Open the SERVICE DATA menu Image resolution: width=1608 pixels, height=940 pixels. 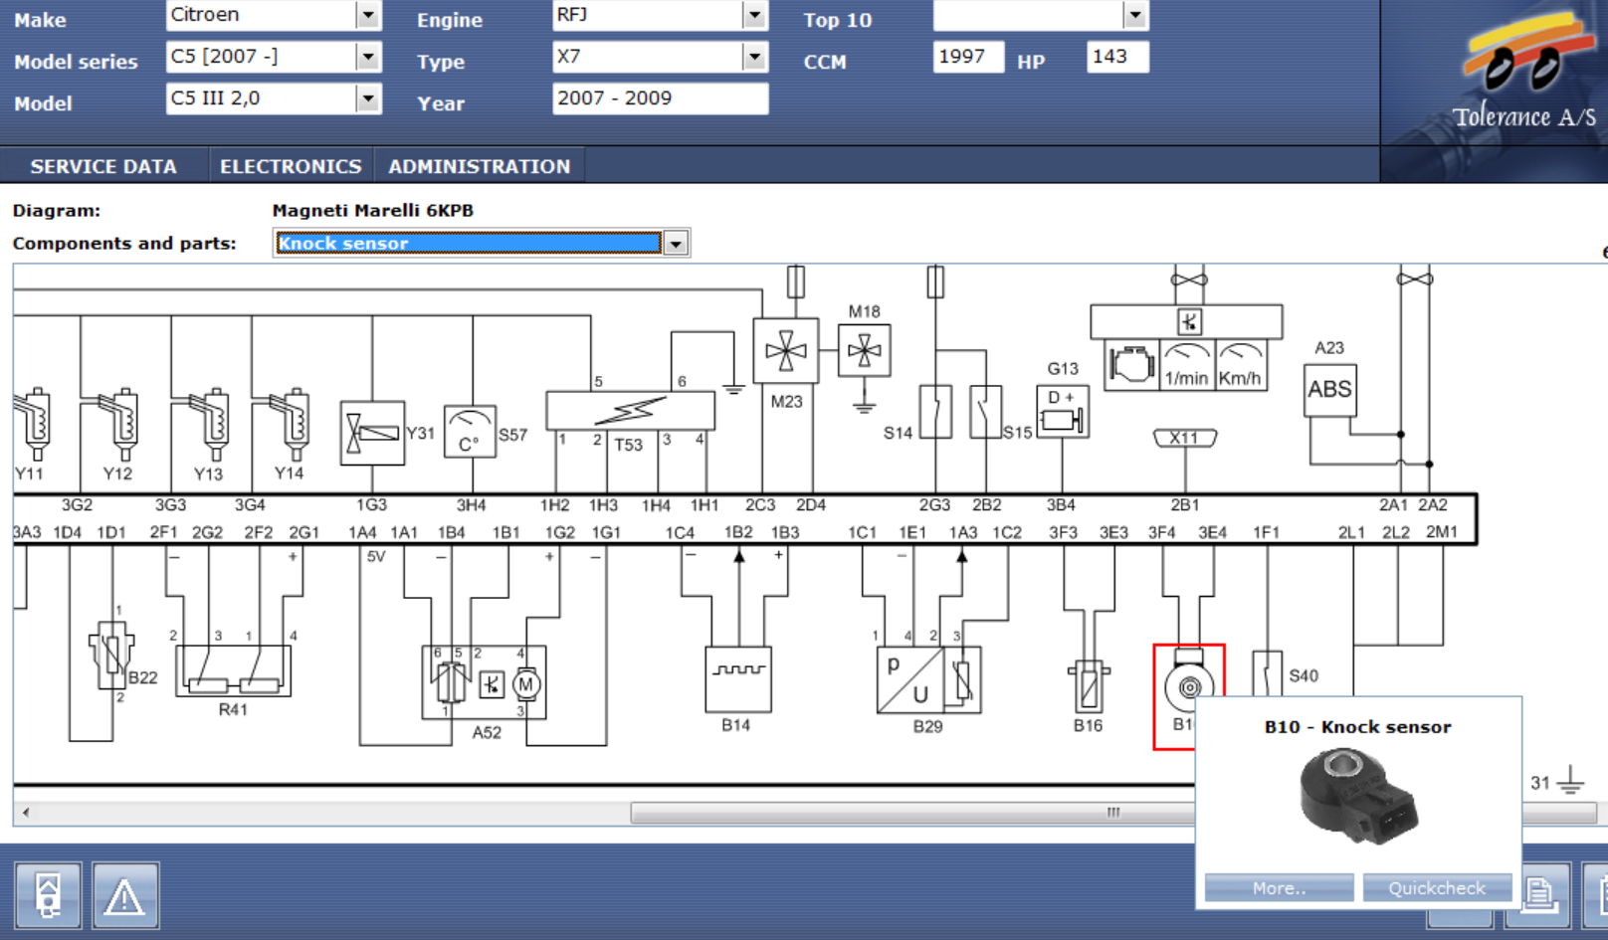pos(103,166)
